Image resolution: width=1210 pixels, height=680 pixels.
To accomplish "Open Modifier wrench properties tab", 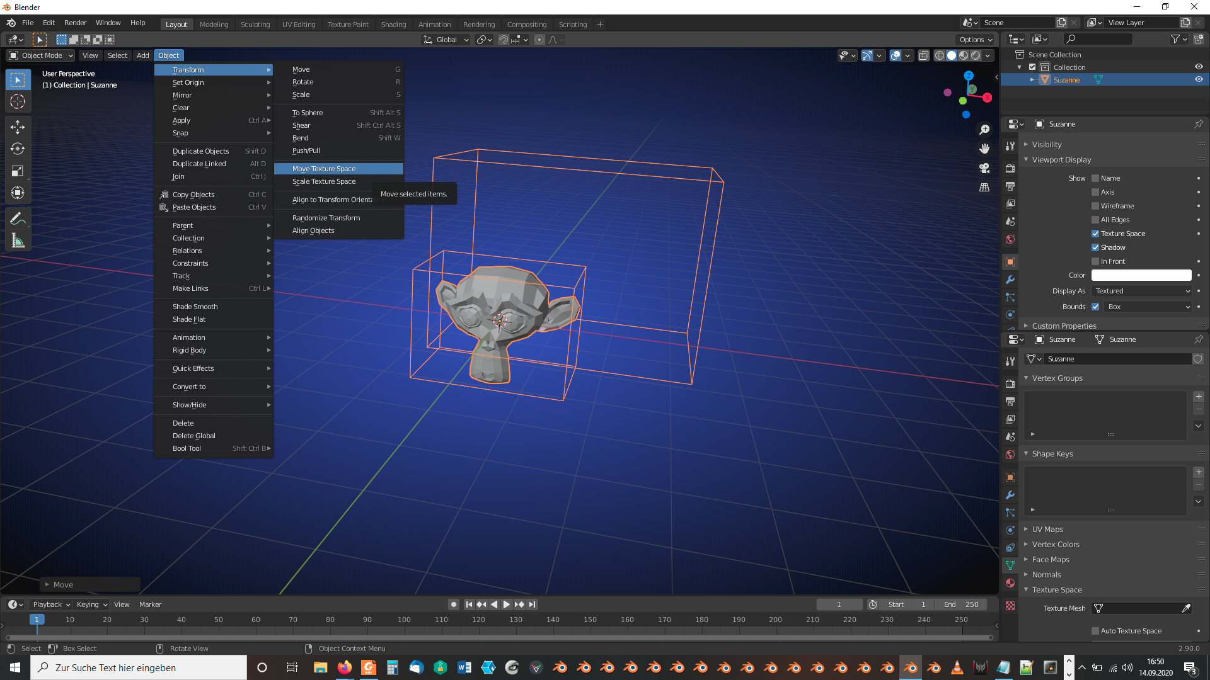I will (1010, 280).
